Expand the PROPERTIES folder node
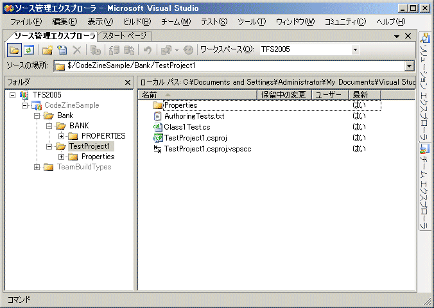Image resolution: width=434 pixels, height=308 pixels. [x=61, y=136]
